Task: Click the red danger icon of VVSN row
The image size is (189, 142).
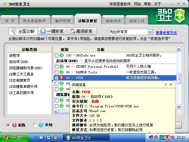Action: (x=61, y=78)
